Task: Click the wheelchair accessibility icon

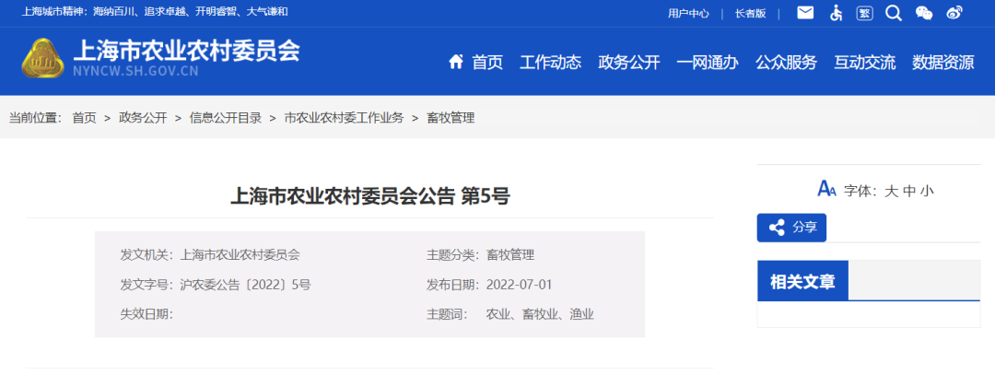Action: coord(837,13)
